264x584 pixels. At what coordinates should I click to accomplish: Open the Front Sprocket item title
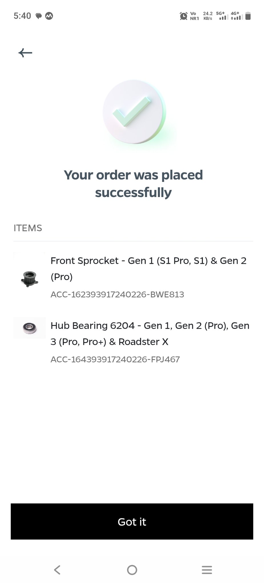[148, 268]
